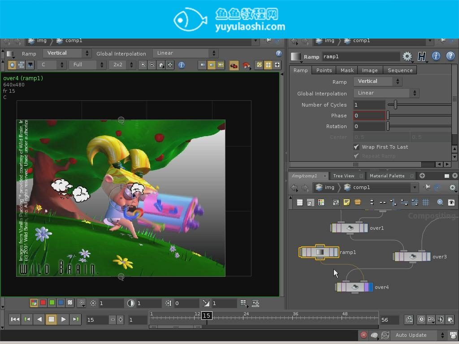Adjust the Number of Cycles slider handle
The image size is (459, 344).
pos(395,104)
